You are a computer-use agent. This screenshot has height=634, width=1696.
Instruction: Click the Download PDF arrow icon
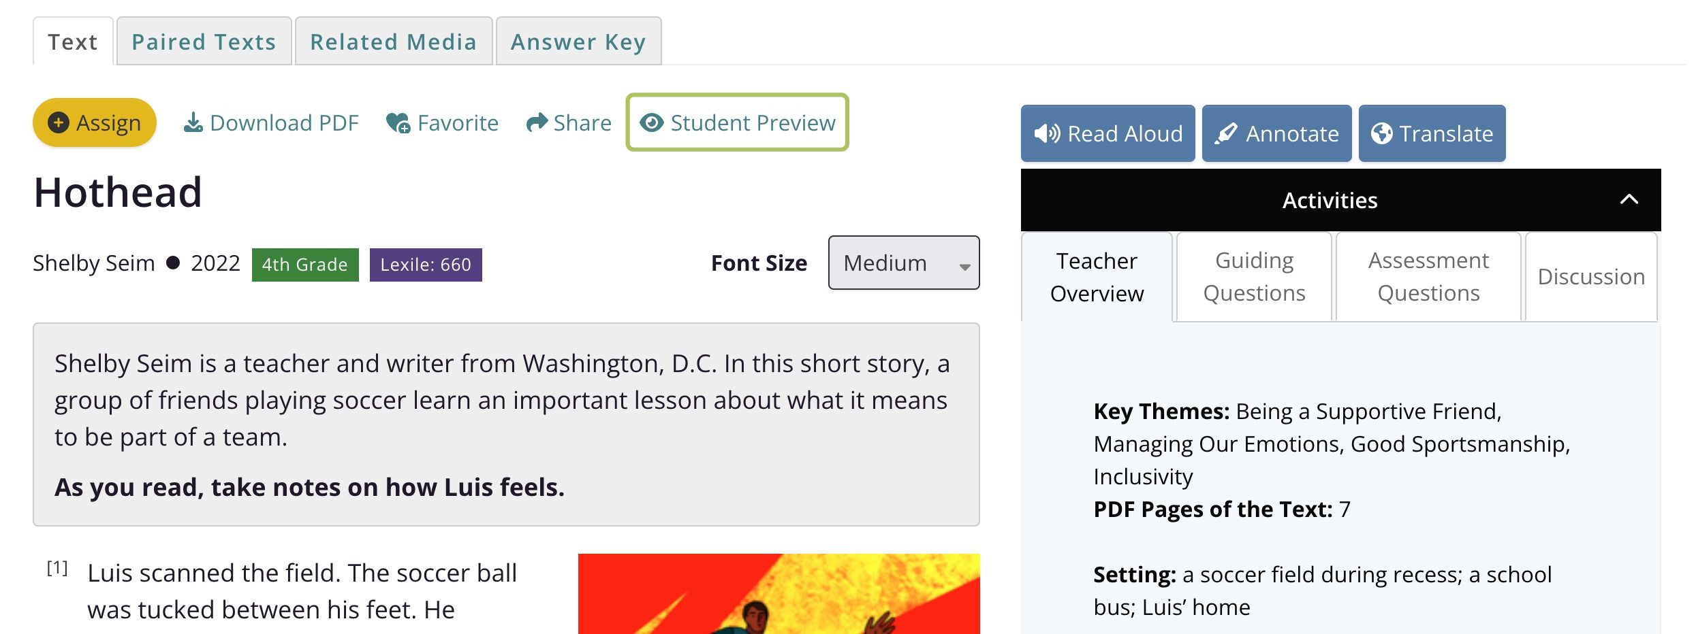point(193,122)
